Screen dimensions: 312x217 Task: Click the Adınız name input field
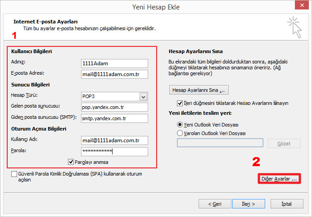pyautogui.click(x=114, y=63)
